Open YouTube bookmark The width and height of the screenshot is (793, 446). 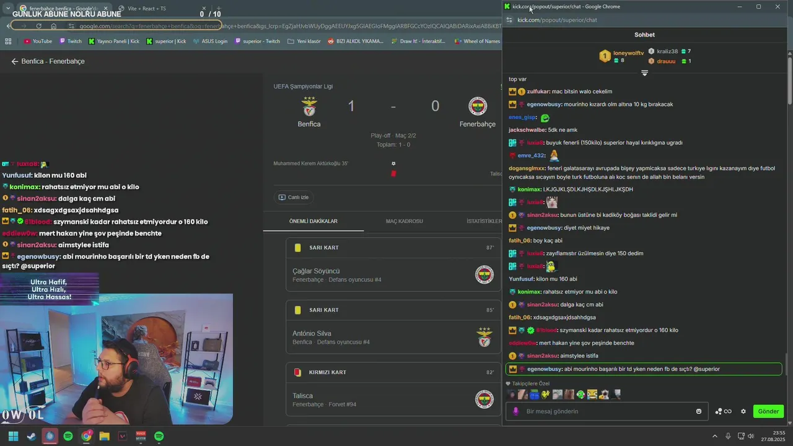[38, 42]
